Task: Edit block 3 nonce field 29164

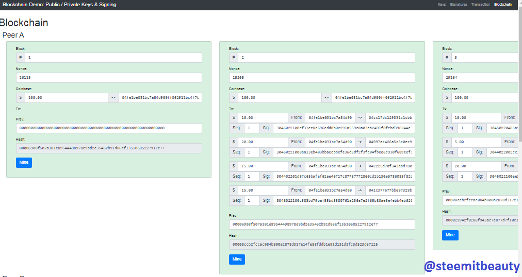Action: (480, 78)
